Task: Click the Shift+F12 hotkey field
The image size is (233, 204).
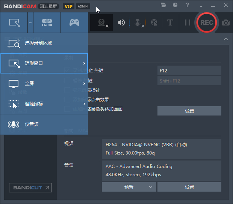Action: tap(189, 81)
